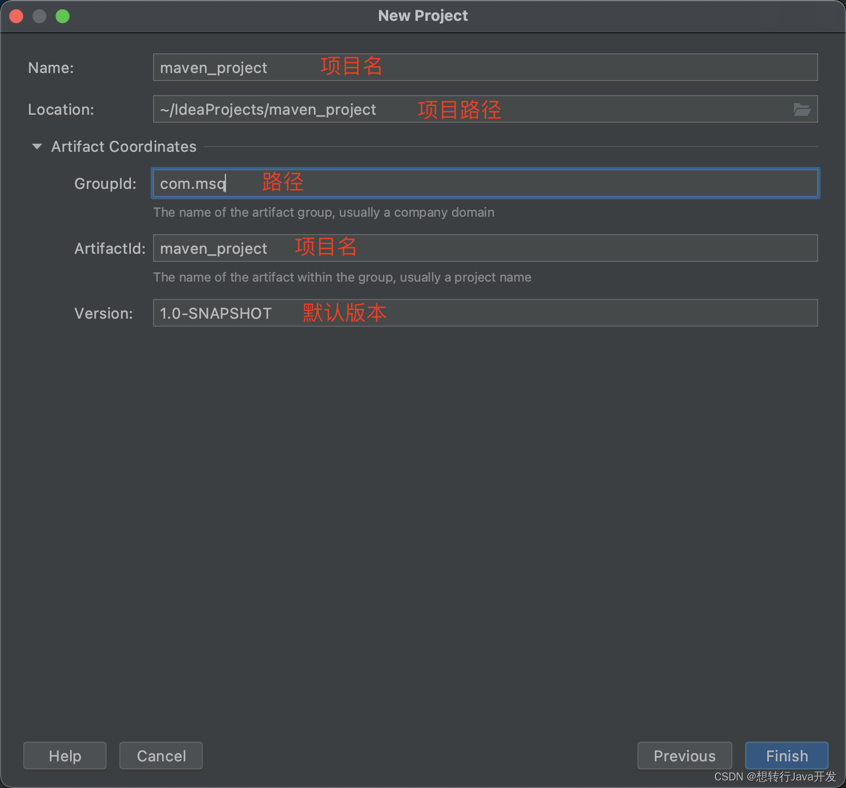This screenshot has height=788, width=846.
Task: Click the Version label
Action: [104, 313]
